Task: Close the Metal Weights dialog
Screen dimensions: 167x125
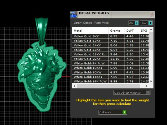Action: coord(152,14)
